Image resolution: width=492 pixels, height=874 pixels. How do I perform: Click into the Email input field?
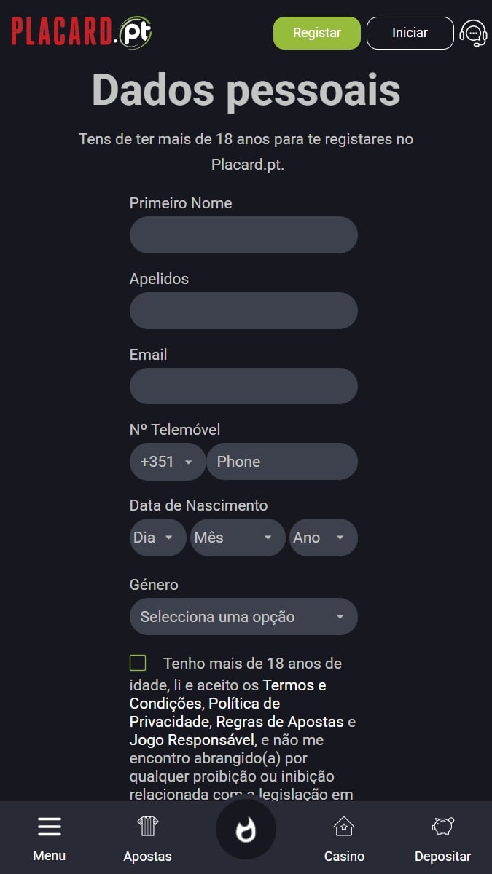tap(243, 386)
